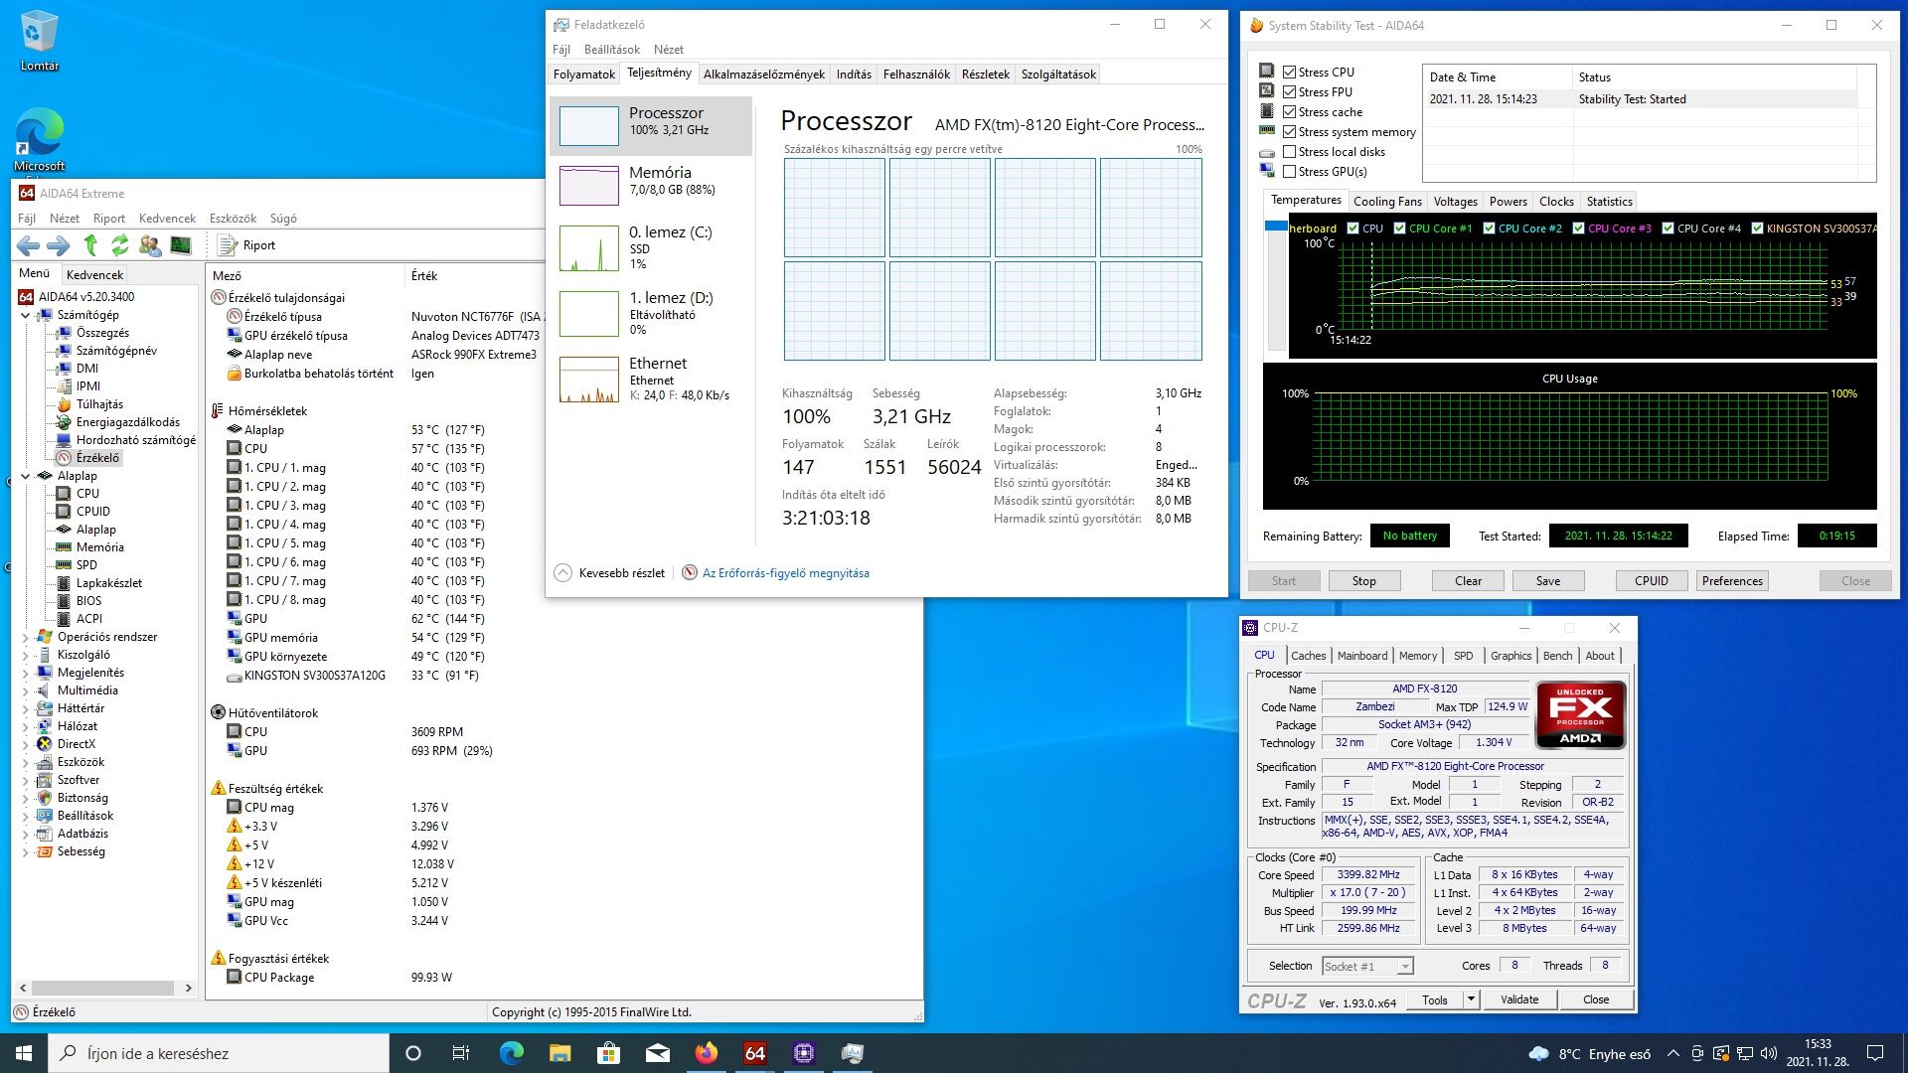Expand Hálózat tree node
The width and height of the screenshot is (1908, 1073).
[x=25, y=726]
